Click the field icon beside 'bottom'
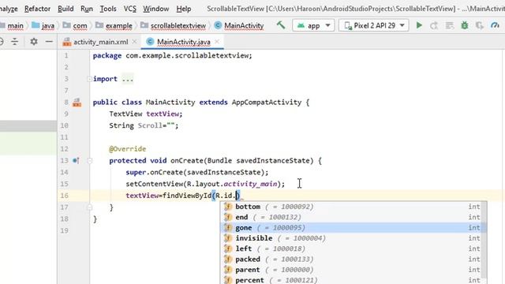This screenshot has height=284, width=505. [228, 207]
